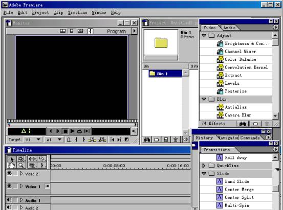This screenshot has height=210, width=283.
Task: Click Frame Back button in Monitor
Action: [x=51, y=131]
